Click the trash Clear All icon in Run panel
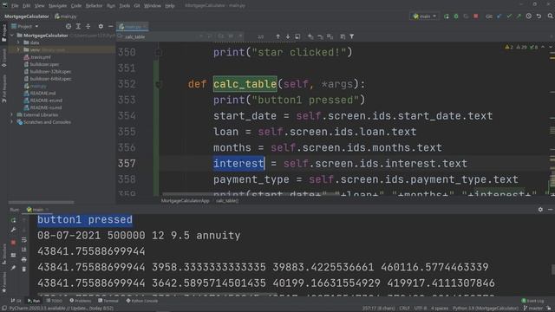The image size is (555, 312). click(23, 270)
